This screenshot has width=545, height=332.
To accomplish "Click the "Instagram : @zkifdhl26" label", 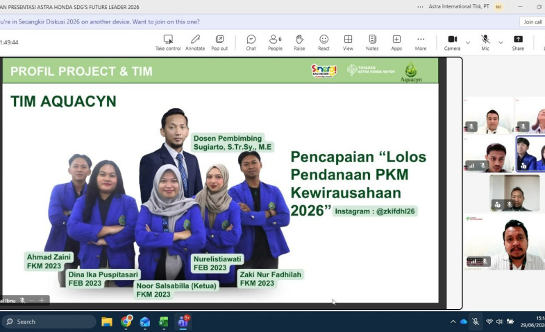I will pos(375,211).
